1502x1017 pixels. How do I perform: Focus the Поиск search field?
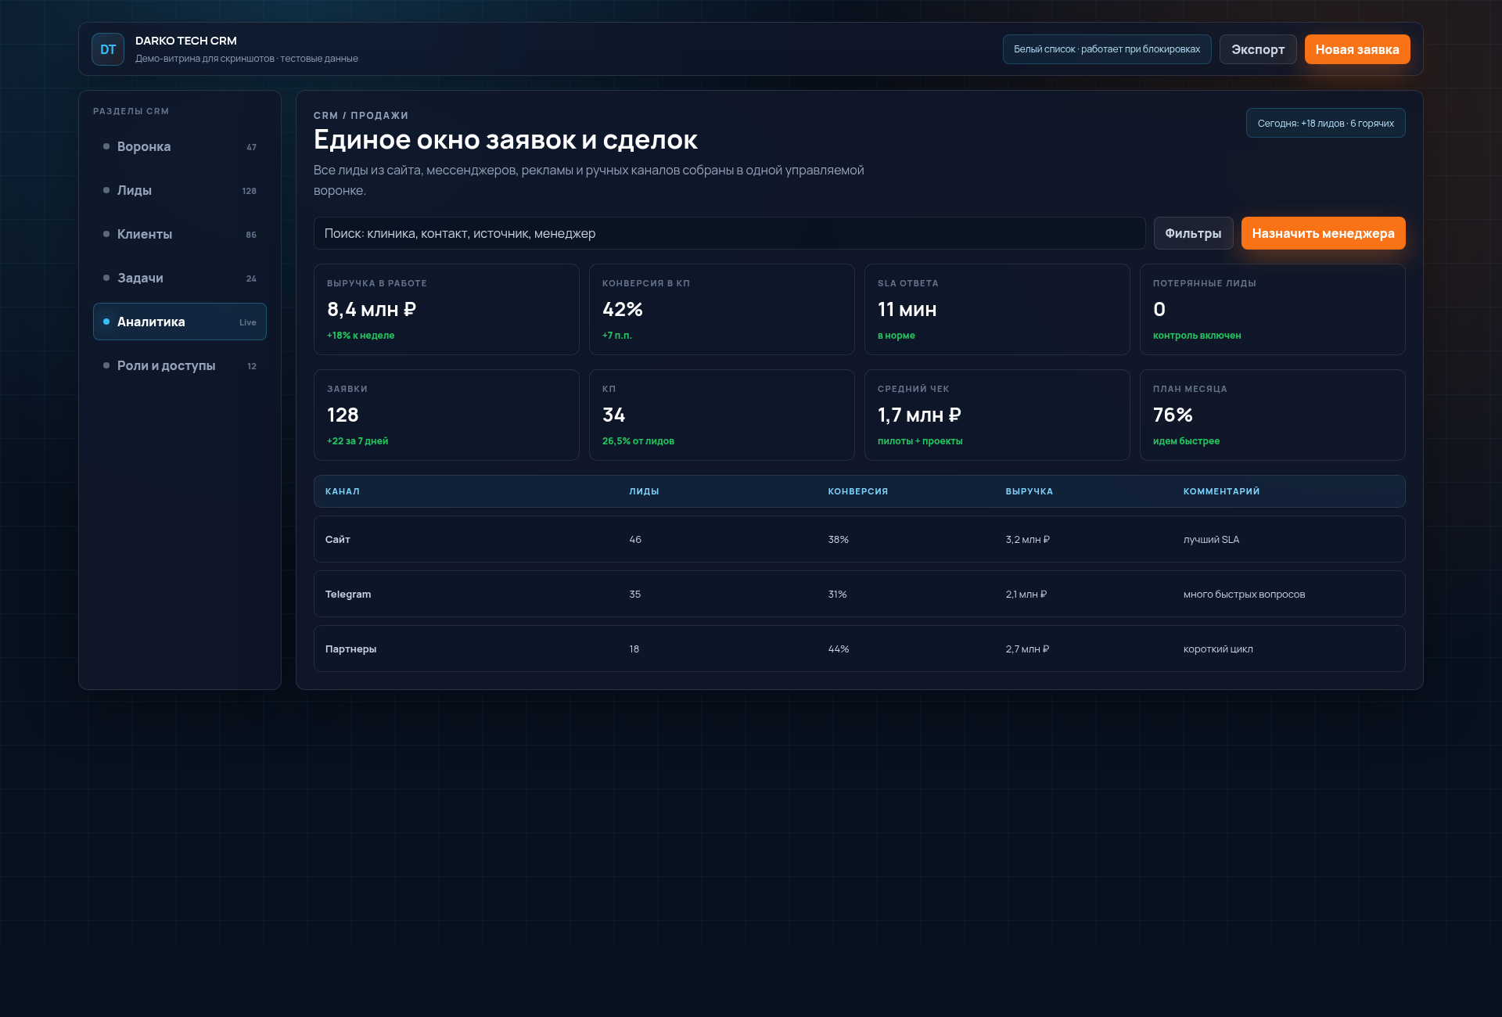click(x=729, y=233)
